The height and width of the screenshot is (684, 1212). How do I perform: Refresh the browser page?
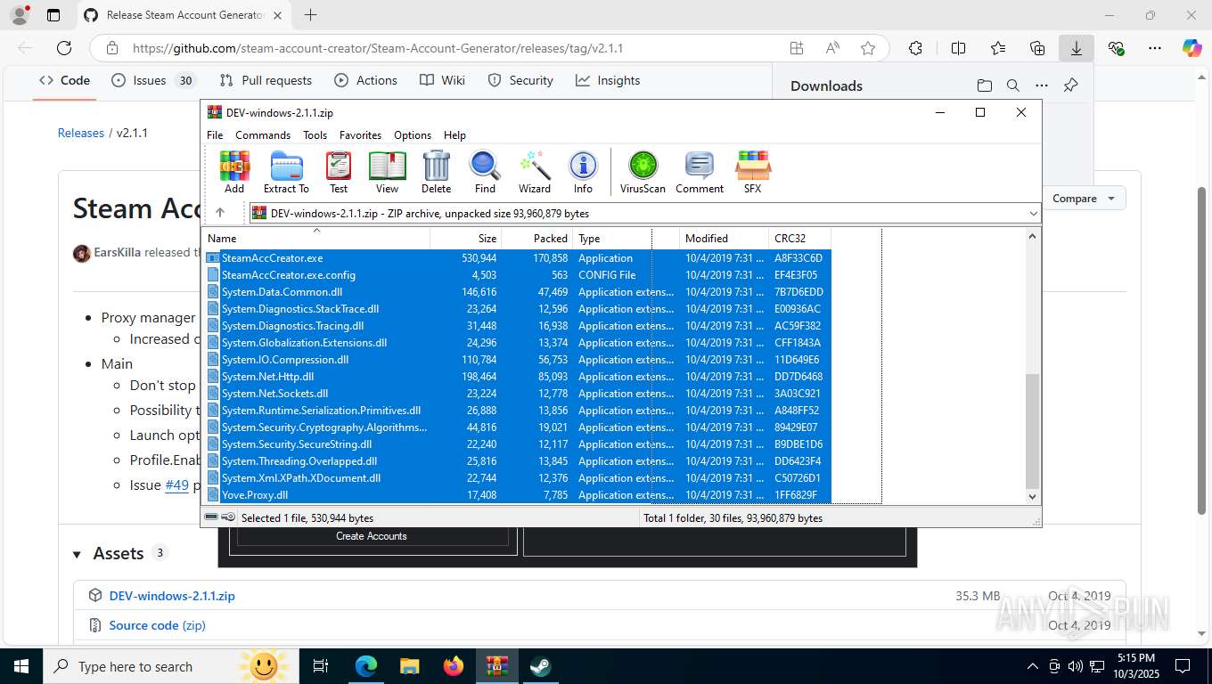pyautogui.click(x=64, y=48)
